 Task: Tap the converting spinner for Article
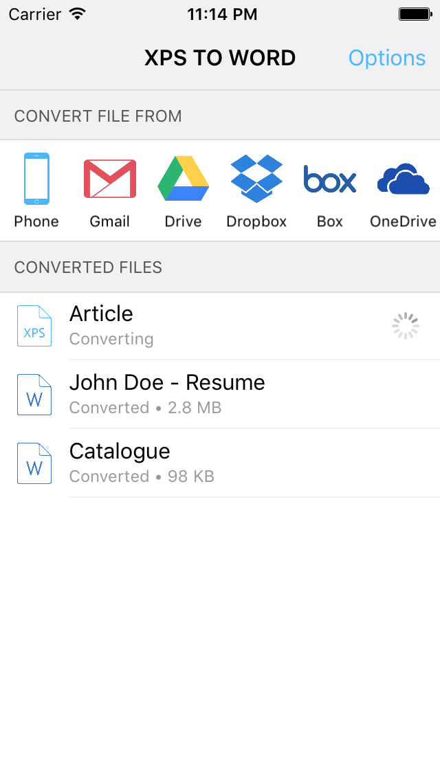[405, 327]
